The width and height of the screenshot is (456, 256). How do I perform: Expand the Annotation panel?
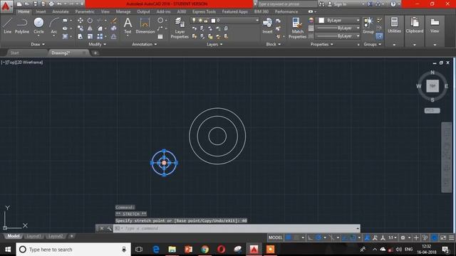(x=144, y=44)
